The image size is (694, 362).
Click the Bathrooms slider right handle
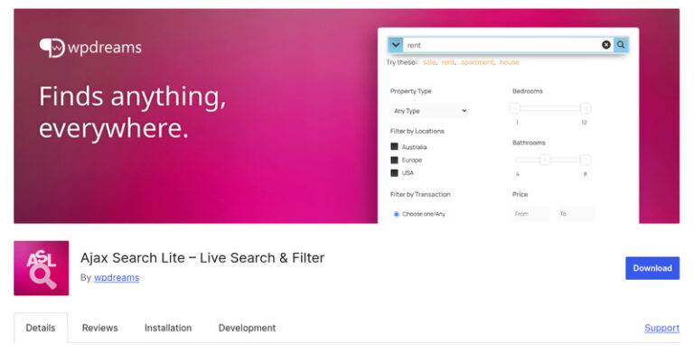coord(586,160)
